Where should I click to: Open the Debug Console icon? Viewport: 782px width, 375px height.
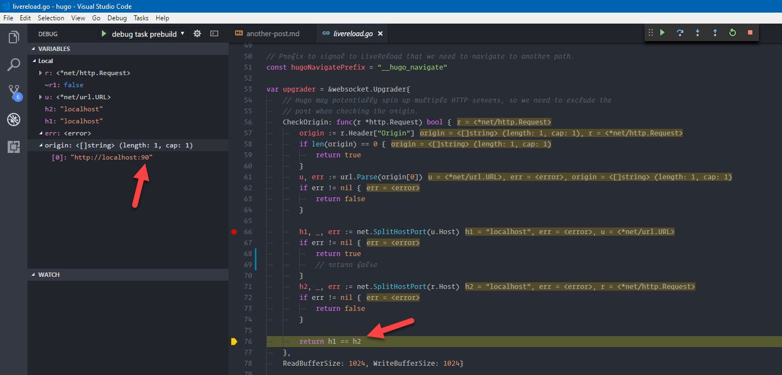click(x=214, y=33)
